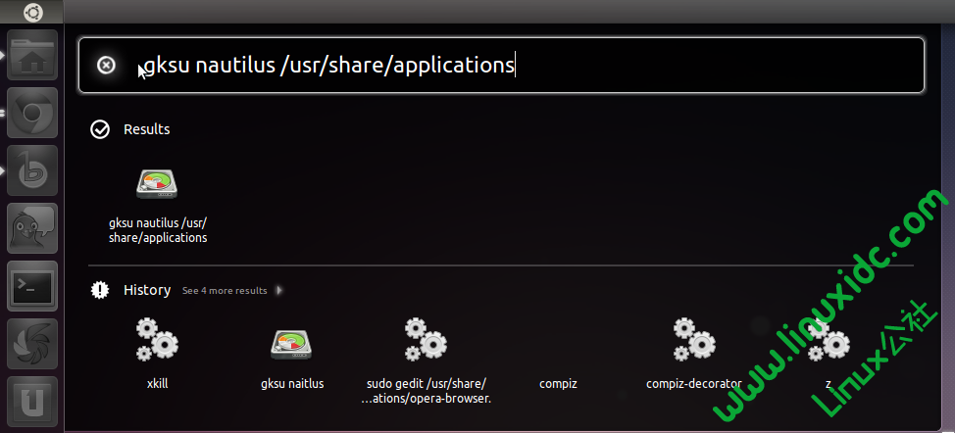Screen dimensions: 955x433
Task: Click the compiz history entry label
Action: [558, 384]
